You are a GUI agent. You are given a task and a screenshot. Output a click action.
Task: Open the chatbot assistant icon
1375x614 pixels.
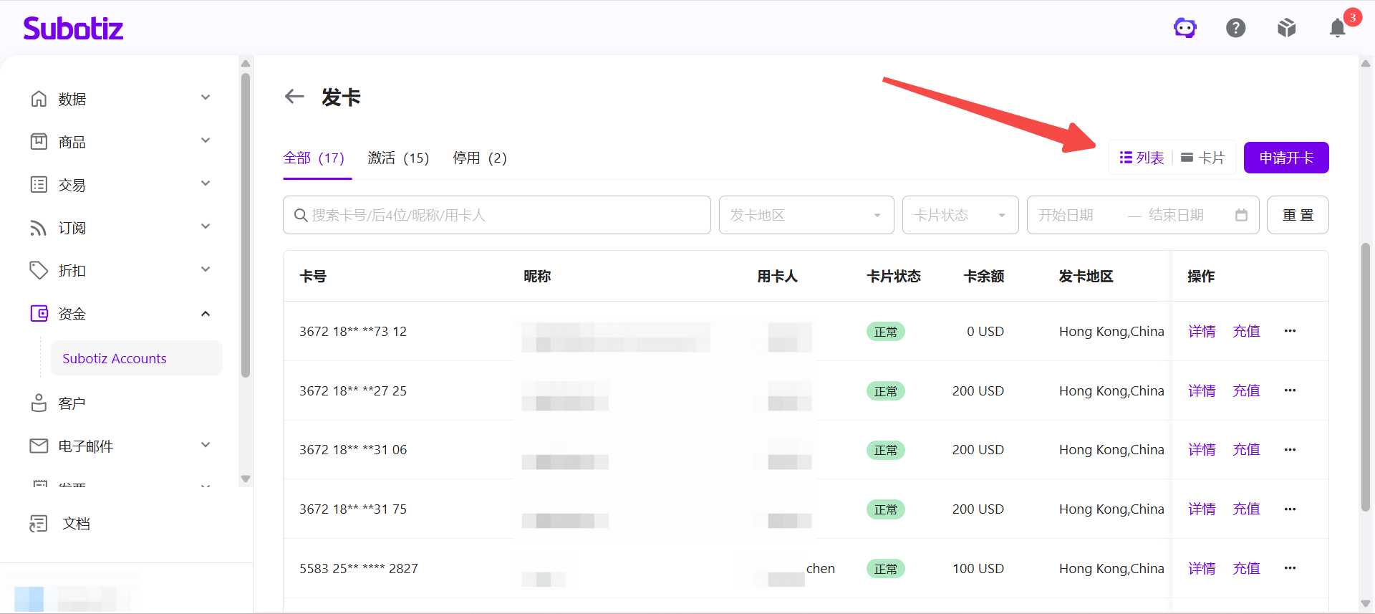[x=1185, y=28]
